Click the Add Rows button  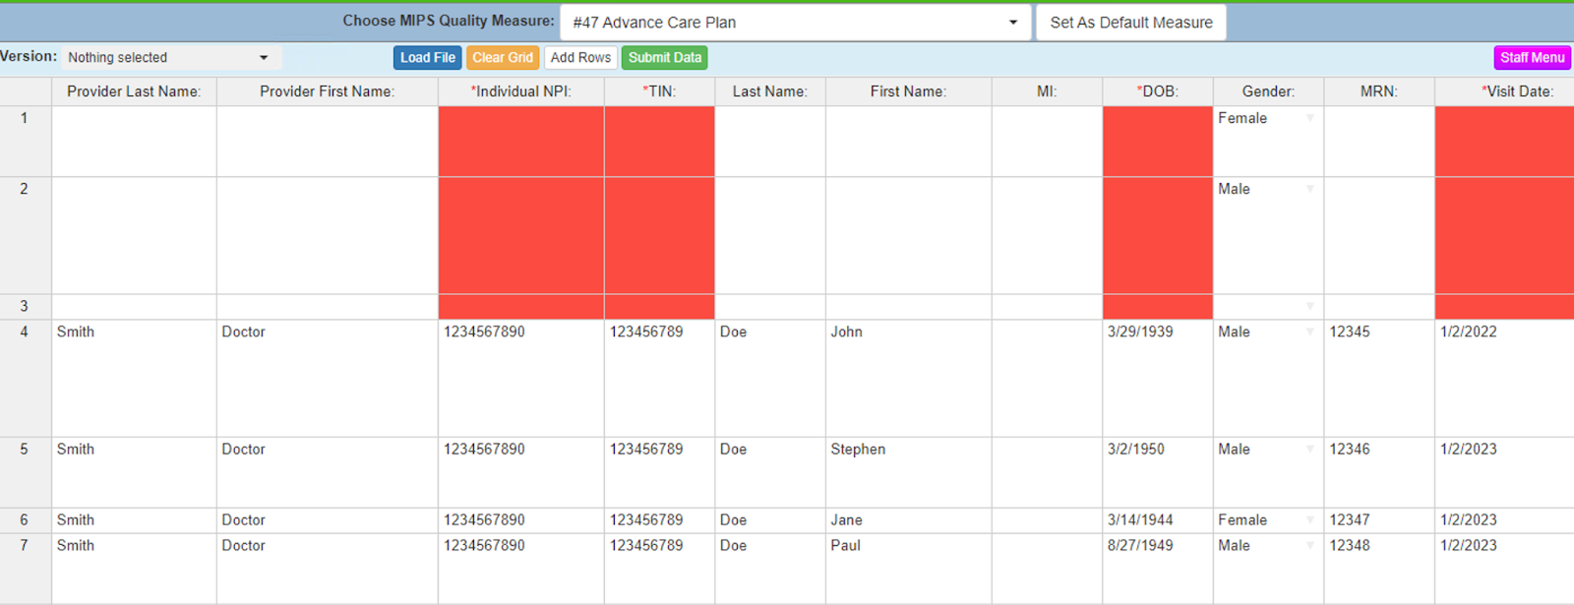click(580, 58)
